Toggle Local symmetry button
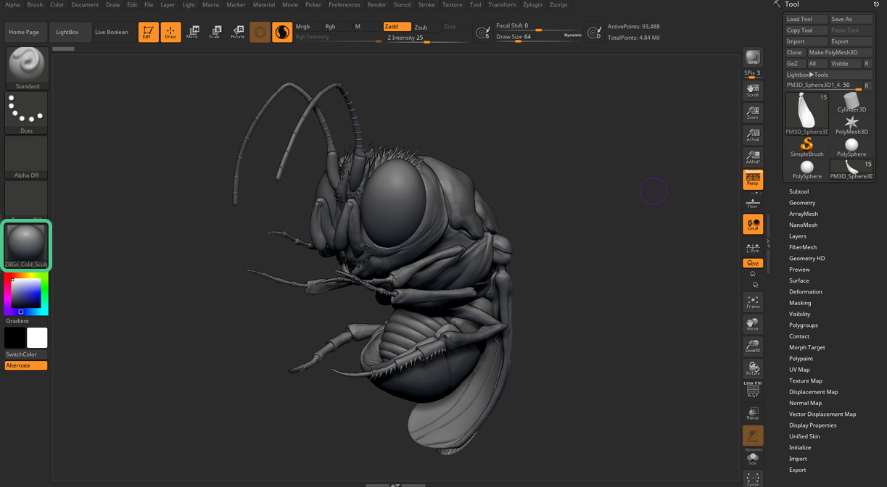This screenshot has width=887, height=487. click(x=753, y=224)
